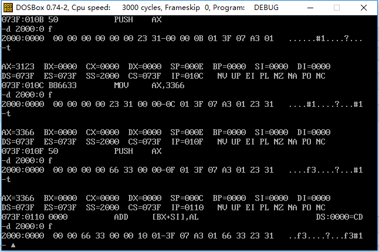Screen dimensions: 379x252
Task: Click the "ADD" mnemonic
Action: pos(121,217)
